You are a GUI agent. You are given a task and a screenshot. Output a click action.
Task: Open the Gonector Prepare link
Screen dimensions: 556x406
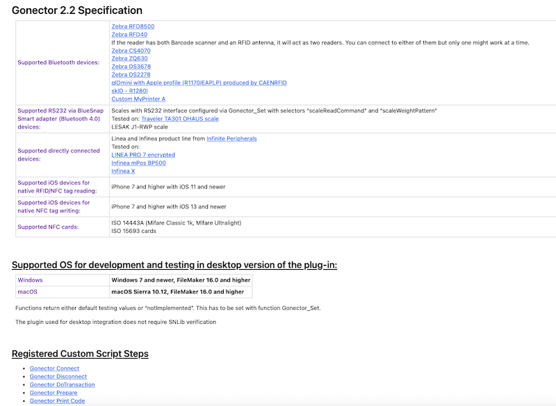pos(54,393)
